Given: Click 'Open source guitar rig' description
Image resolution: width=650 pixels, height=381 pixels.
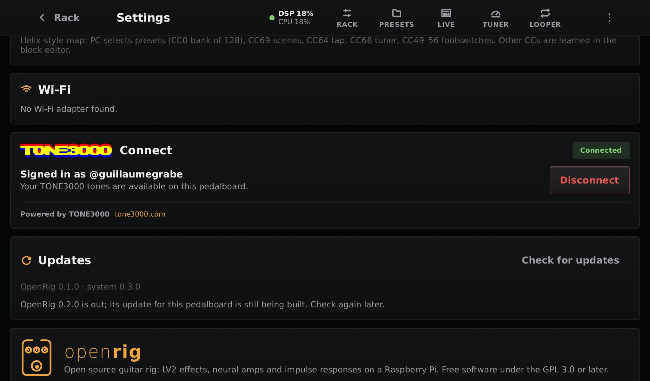Looking at the screenshot, I should (x=336, y=370).
